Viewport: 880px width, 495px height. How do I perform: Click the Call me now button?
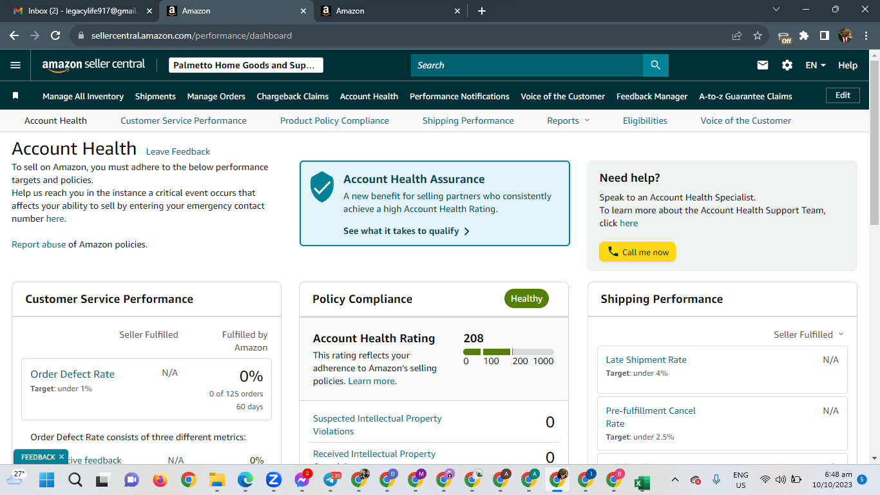[x=638, y=252]
